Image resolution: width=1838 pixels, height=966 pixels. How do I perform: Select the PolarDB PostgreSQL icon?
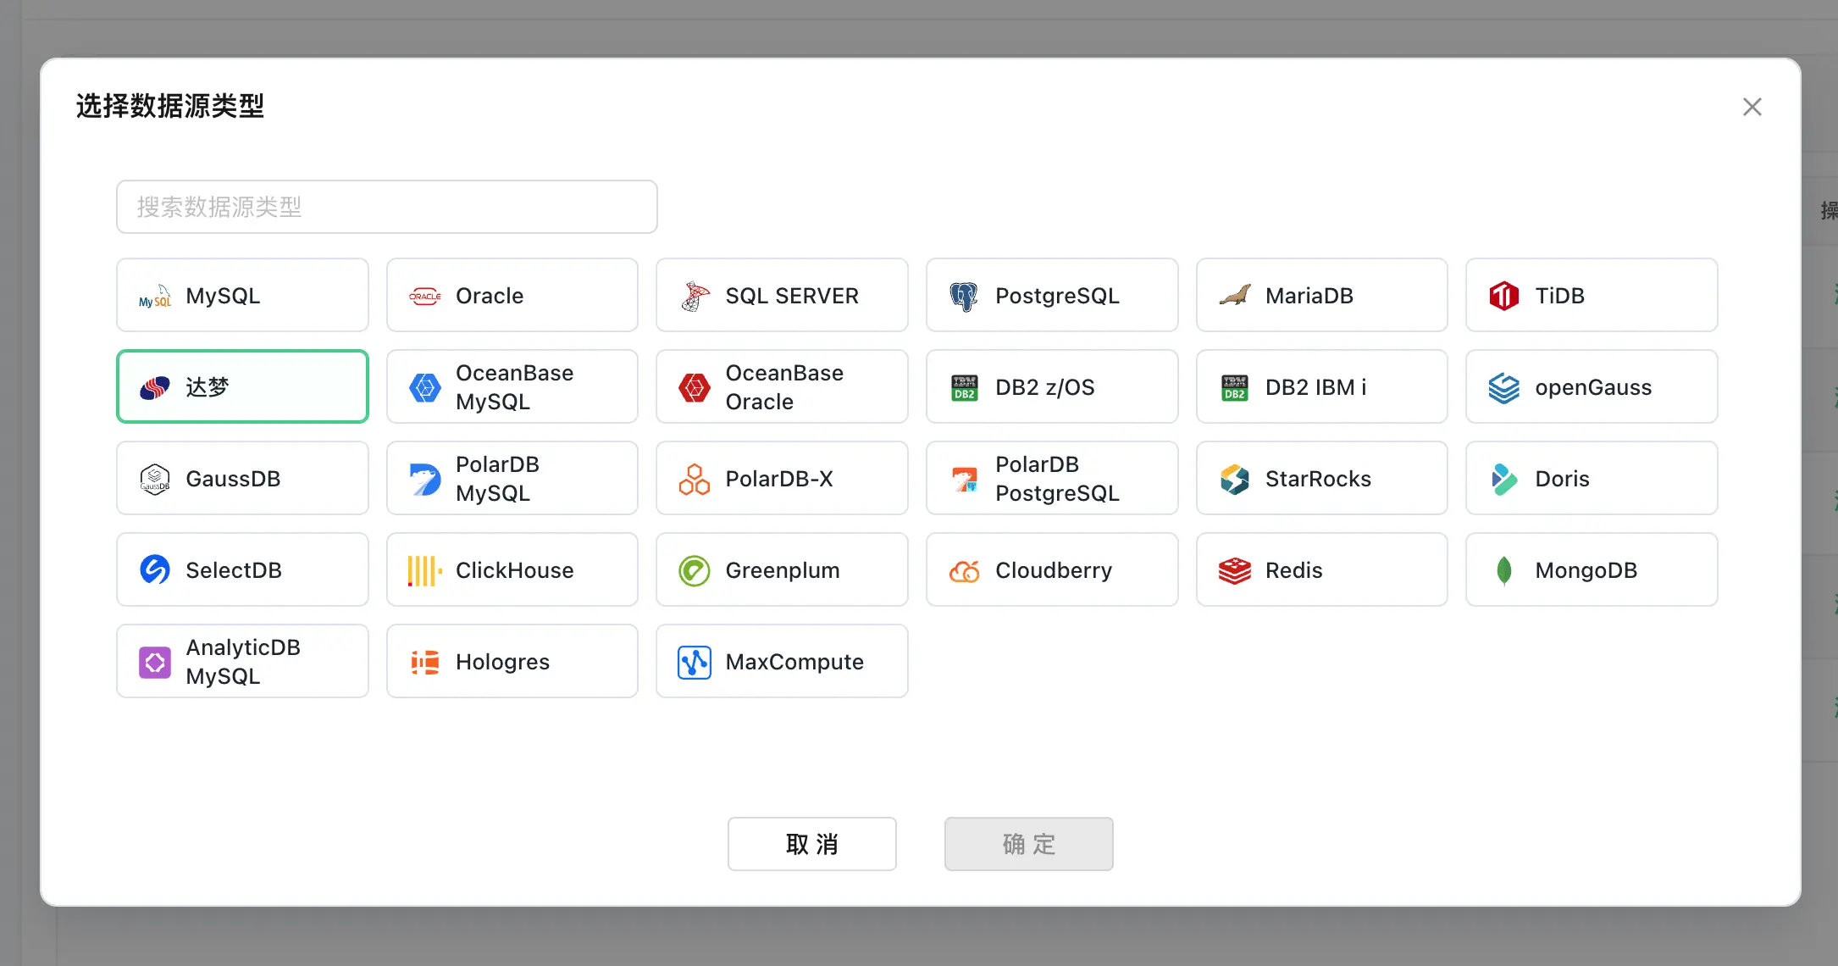coord(964,479)
